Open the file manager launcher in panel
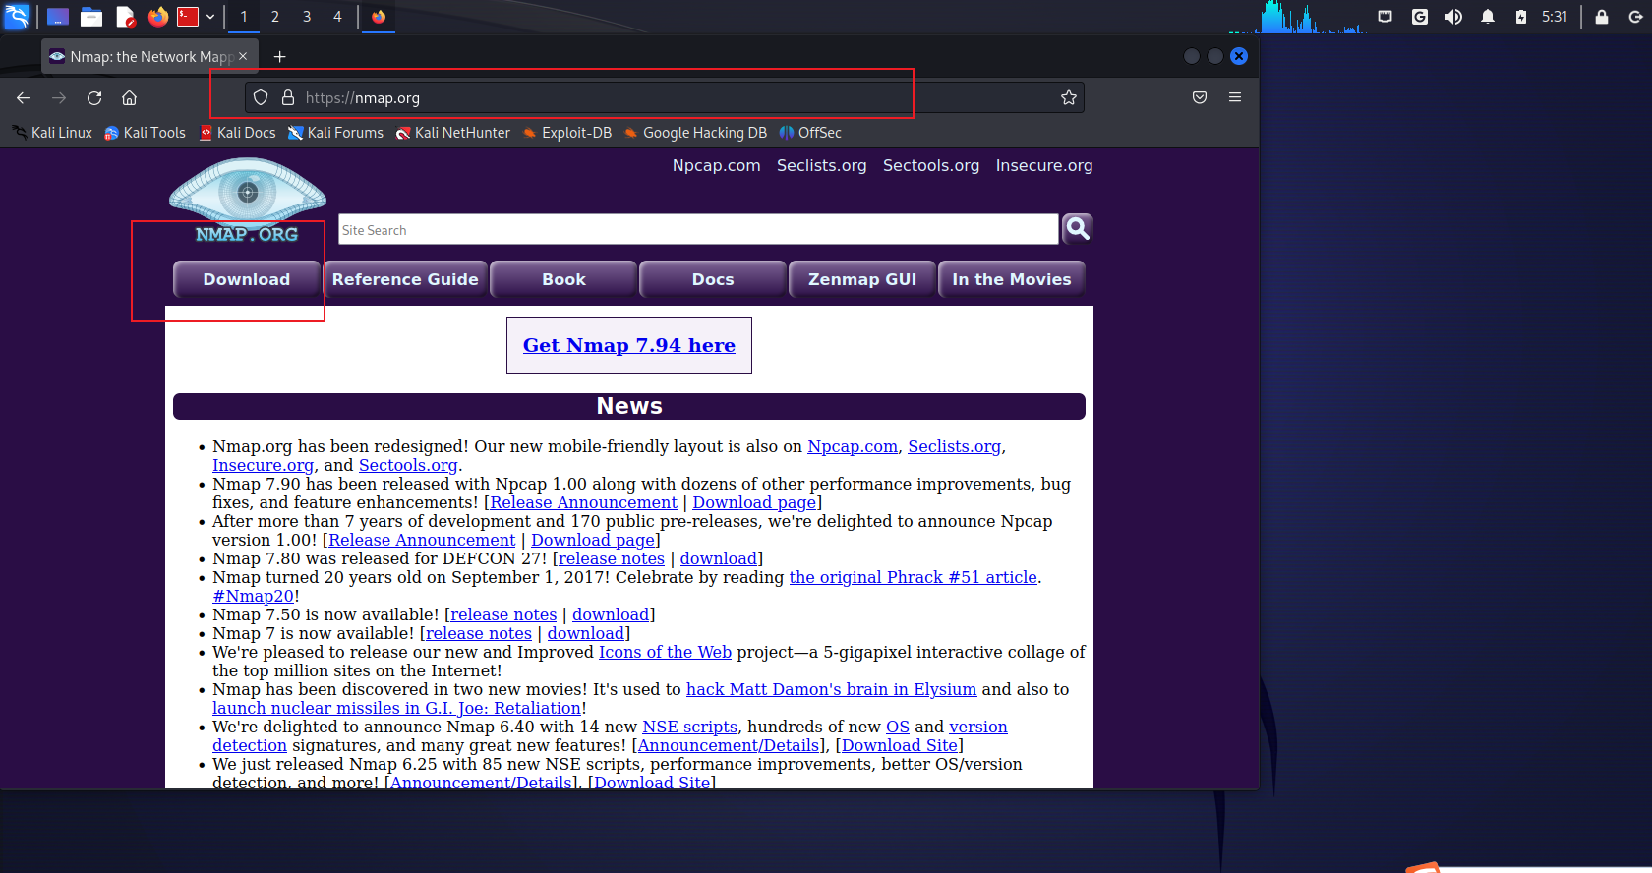Image resolution: width=1652 pixels, height=873 pixels. click(91, 17)
